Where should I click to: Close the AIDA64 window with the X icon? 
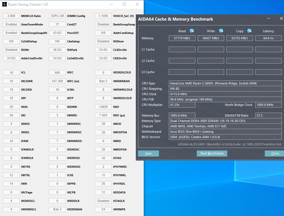coord(281,18)
